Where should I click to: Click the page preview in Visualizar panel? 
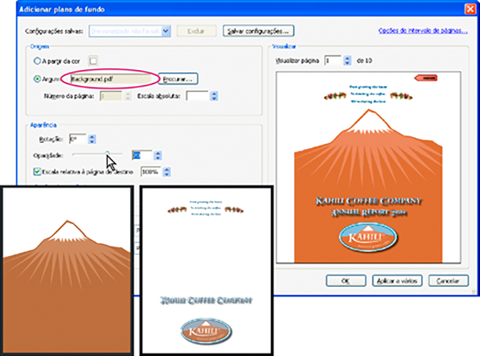[x=368, y=168]
